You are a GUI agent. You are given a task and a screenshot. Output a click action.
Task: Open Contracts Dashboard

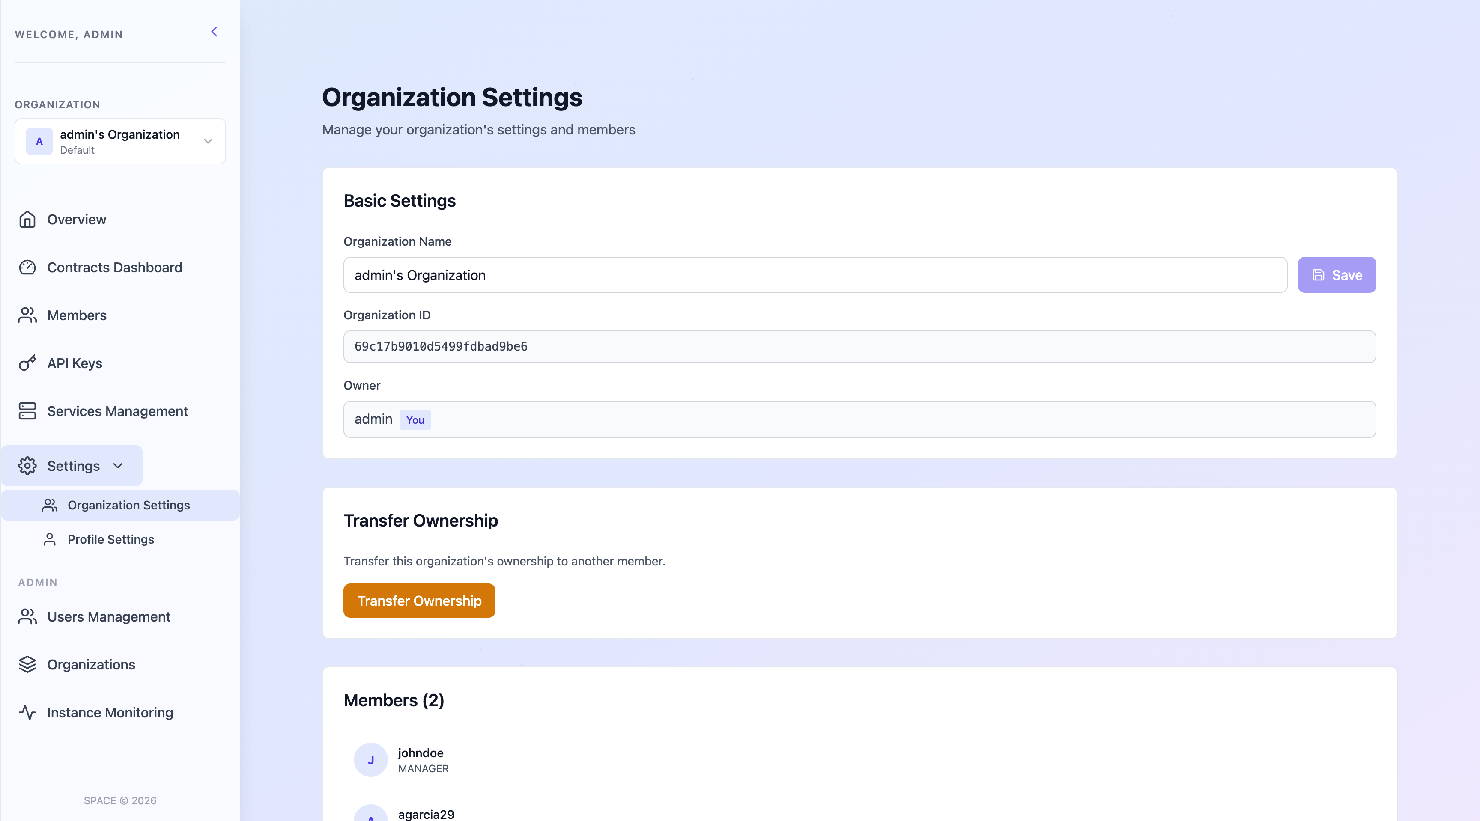pyautogui.click(x=114, y=268)
